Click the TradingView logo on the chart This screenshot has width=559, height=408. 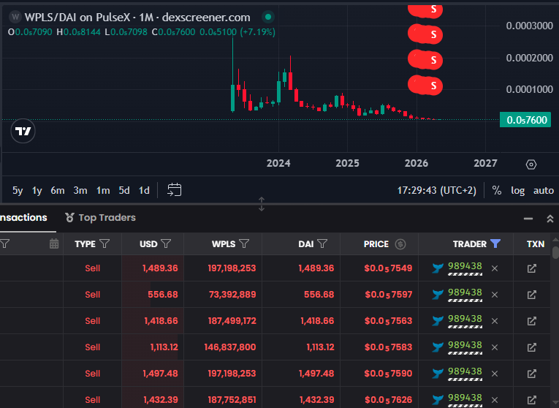(23, 131)
